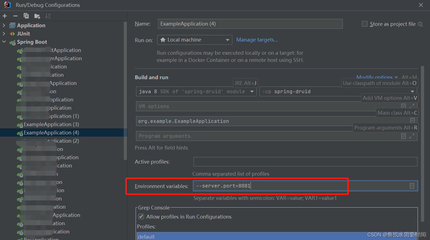Open the Environment variables editor icon
Viewport: 430px width, 240px height.
coord(412,186)
